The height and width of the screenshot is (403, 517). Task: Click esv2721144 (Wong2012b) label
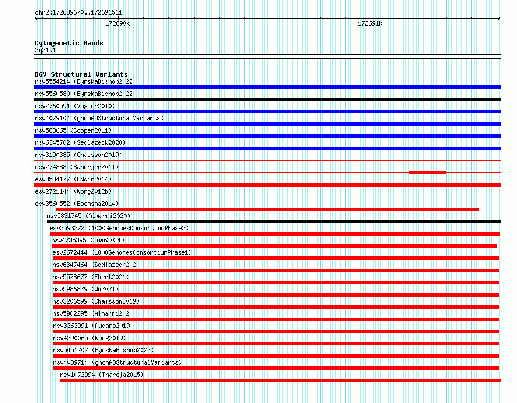73,191
